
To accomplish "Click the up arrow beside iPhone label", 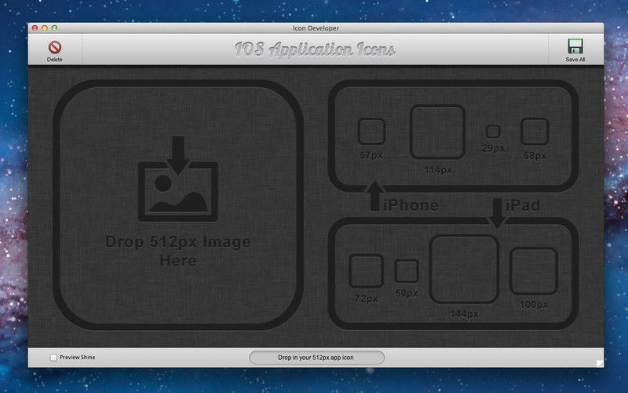I will 374,196.
